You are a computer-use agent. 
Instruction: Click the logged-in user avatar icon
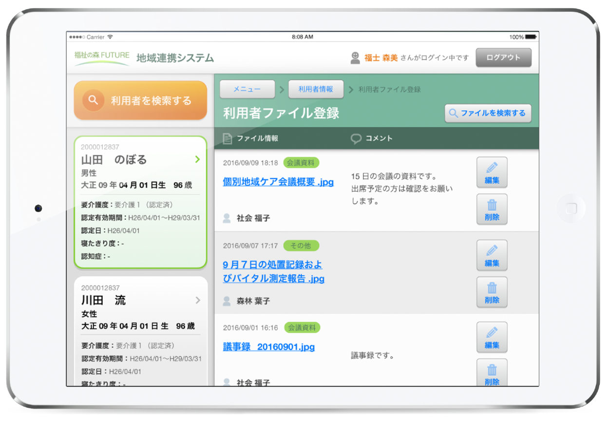355,58
